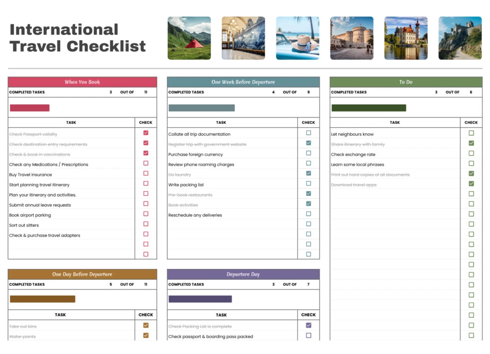Click the To Do green progress bar
Screen dimensions: 490x354
click(369, 108)
